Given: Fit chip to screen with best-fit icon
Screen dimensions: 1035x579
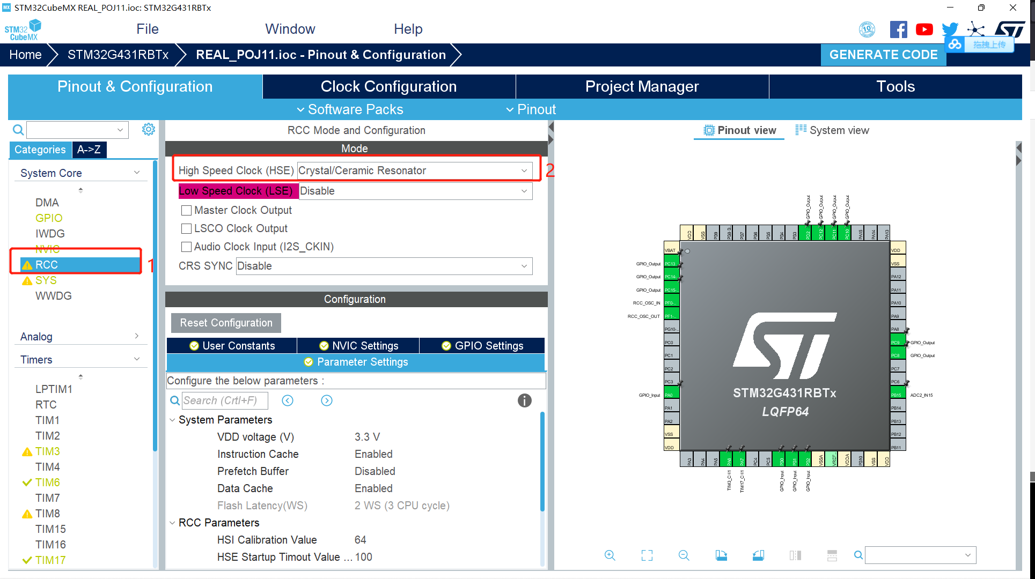Looking at the screenshot, I should [647, 555].
